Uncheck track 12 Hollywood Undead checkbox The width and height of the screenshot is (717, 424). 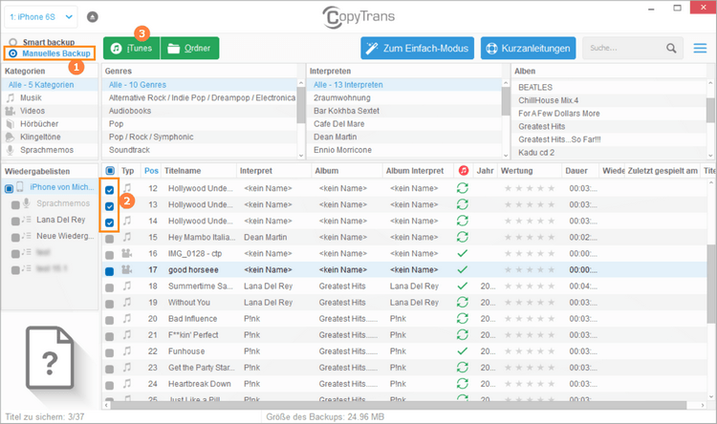point(109,190)
